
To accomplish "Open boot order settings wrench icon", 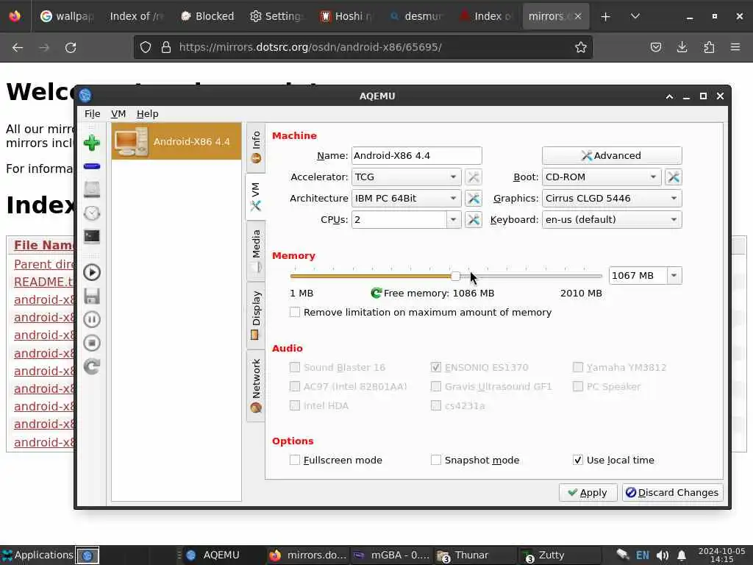I will (674, 177).
